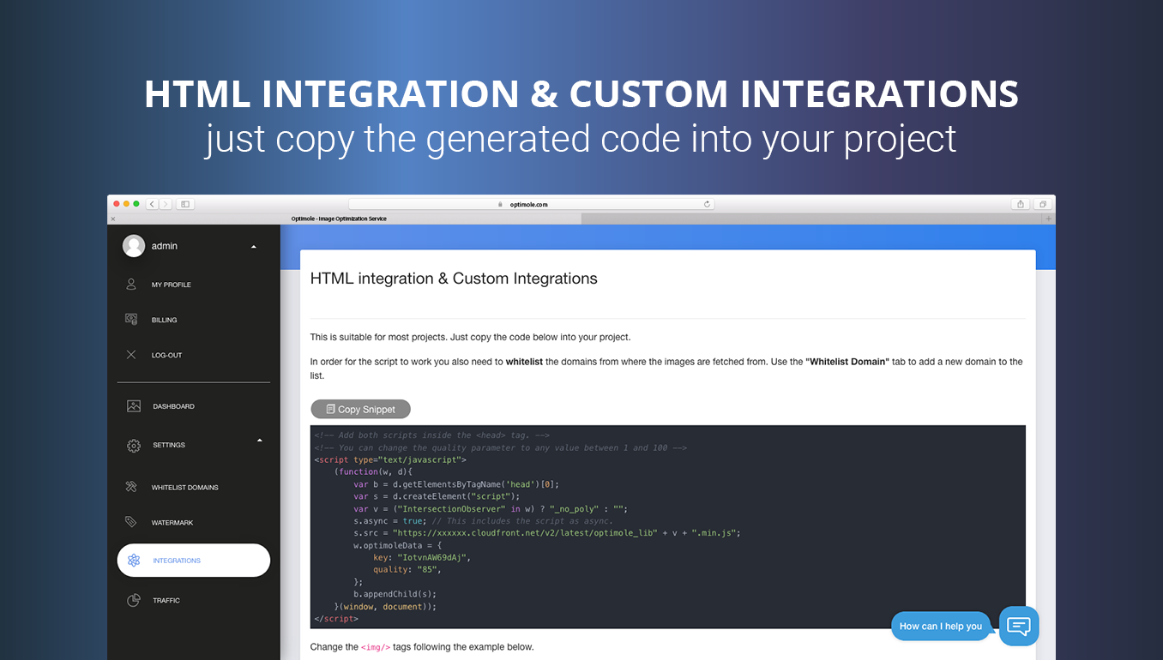This screenshot has width=1163, height=660.
Task: Click Whitelist Domains tools icon
Action: pos(131,487)
